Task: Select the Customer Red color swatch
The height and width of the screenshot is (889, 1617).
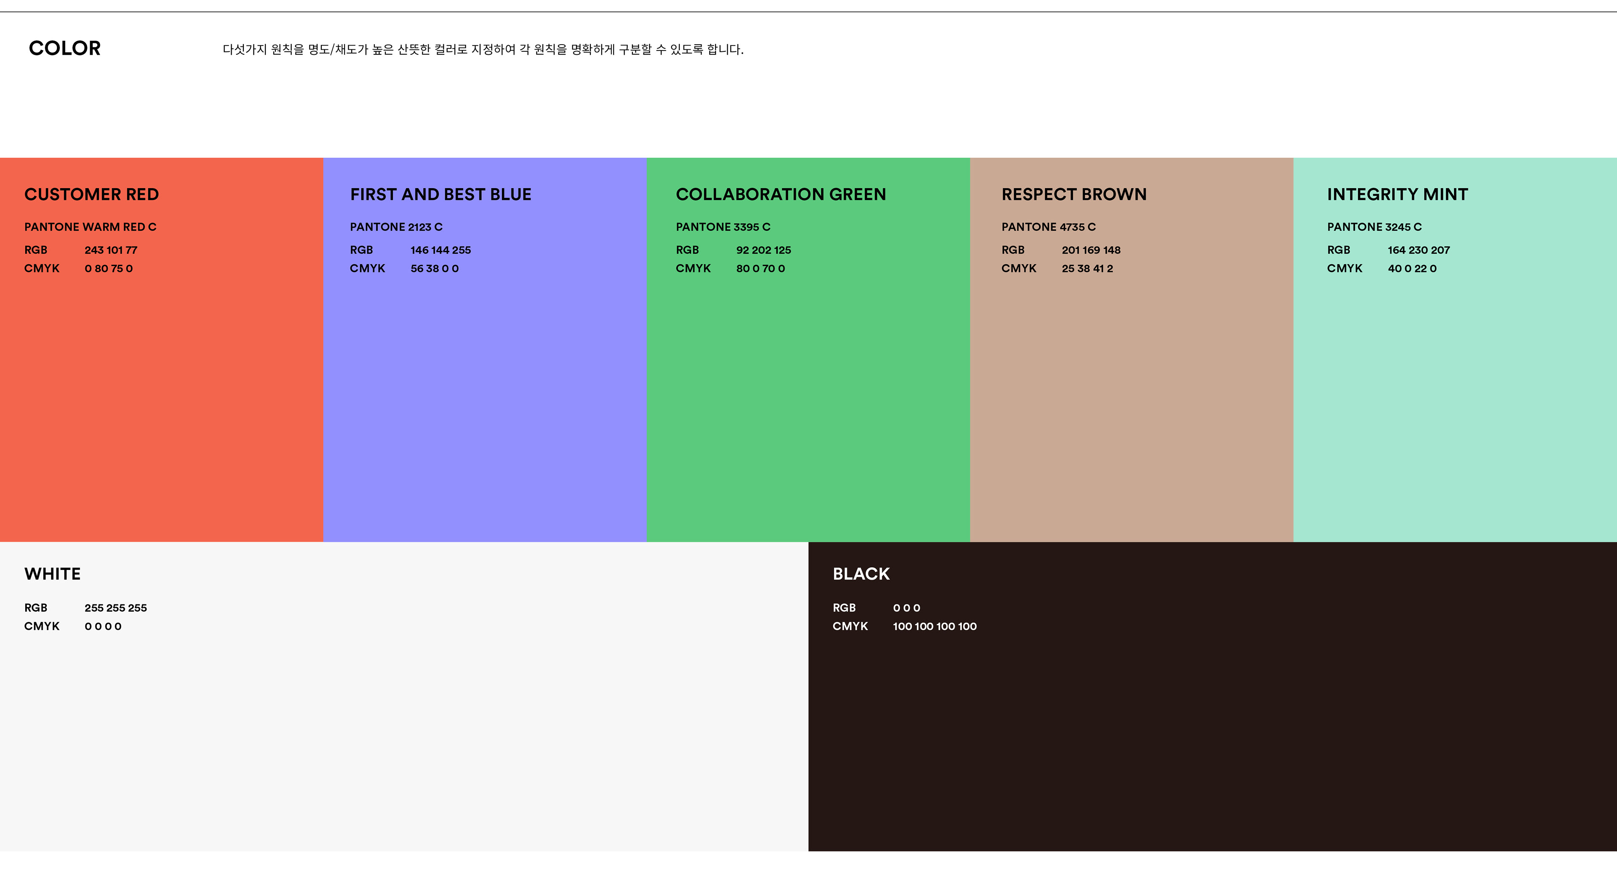Action: (x=161, y=349)
